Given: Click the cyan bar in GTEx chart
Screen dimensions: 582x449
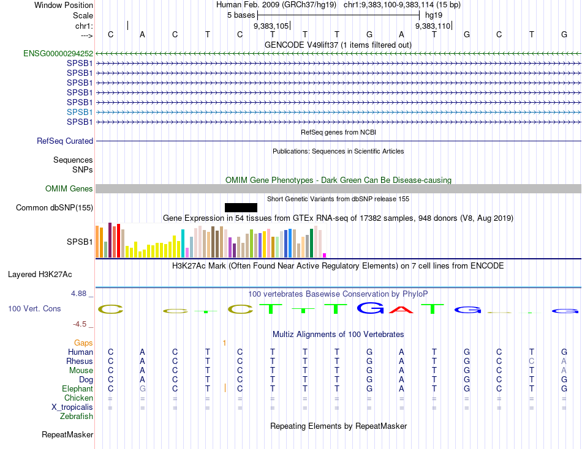Looking at the screenshot, I should [x=183, y=243].
